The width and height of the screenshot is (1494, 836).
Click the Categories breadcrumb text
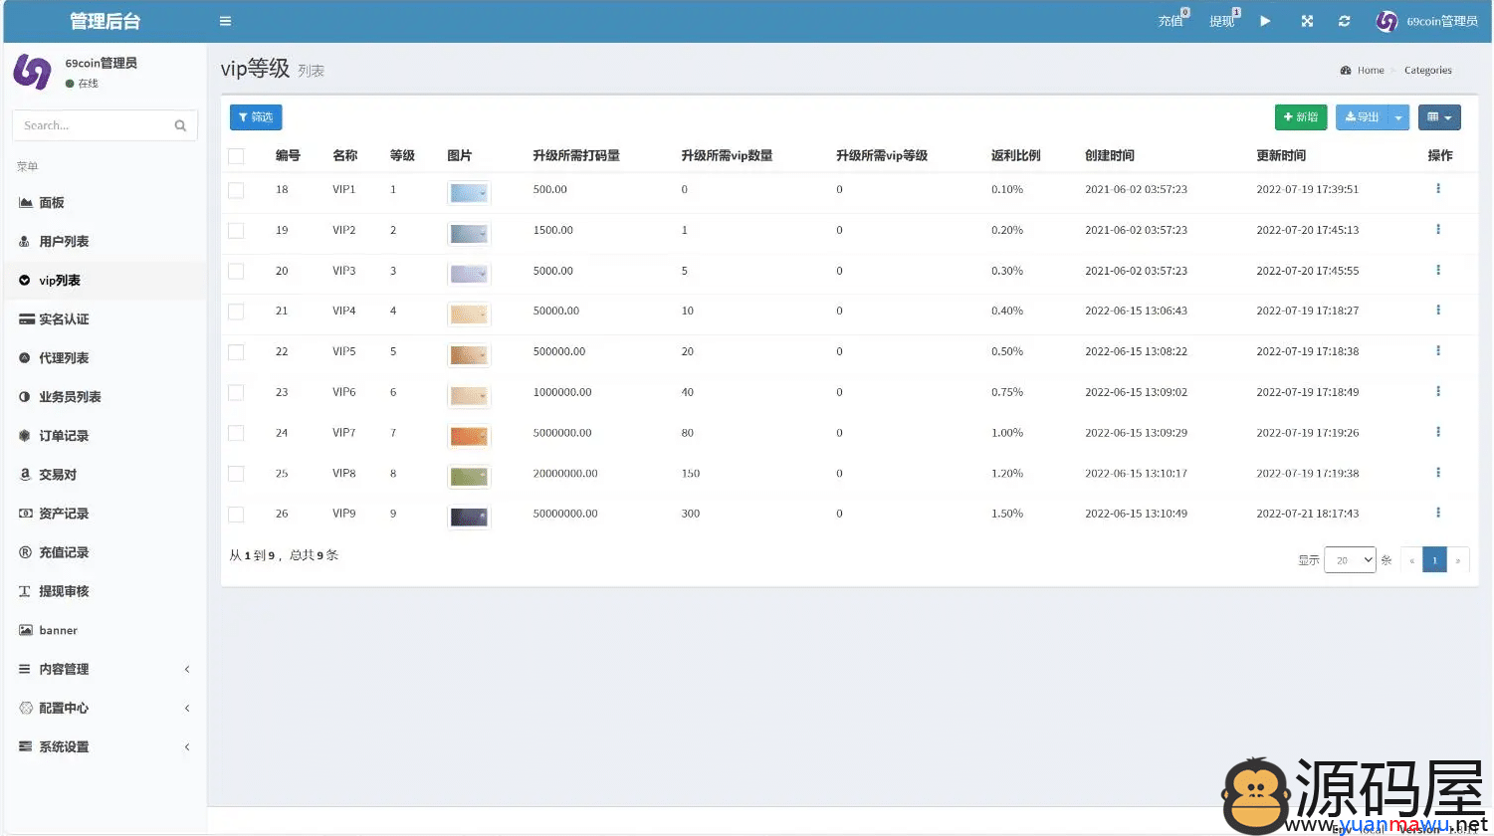pyautogui.click(x=1427, y=71)
